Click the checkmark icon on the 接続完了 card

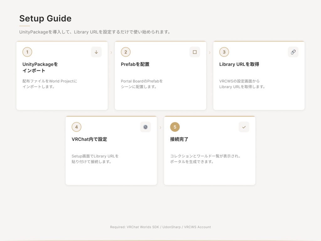244,127
